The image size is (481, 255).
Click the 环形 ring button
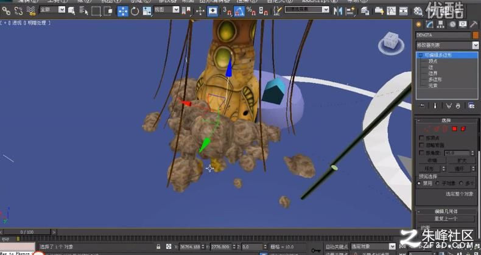click(430, 168)
